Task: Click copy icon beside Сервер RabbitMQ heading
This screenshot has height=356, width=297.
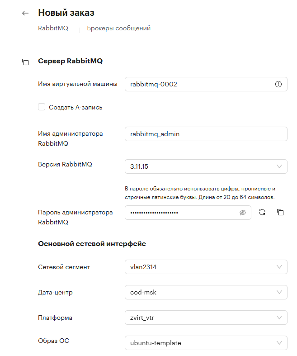Action: (x=25, y=62)
